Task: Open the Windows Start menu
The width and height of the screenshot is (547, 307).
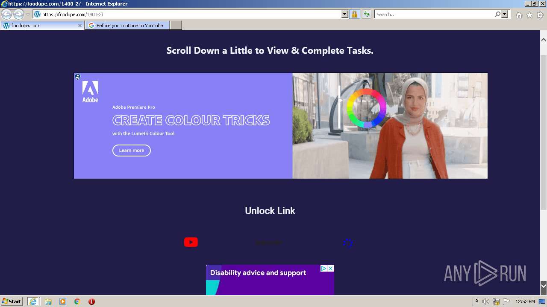Action: coord(12,301)
